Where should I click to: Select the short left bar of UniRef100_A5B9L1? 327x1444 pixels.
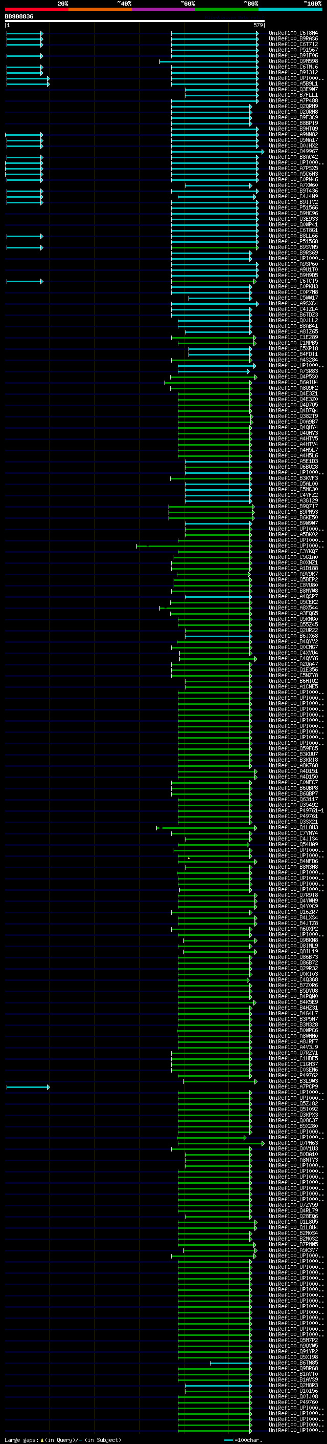tap(28, 83)
